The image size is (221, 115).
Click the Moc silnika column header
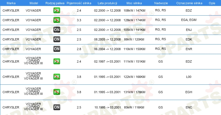[134, 3]
